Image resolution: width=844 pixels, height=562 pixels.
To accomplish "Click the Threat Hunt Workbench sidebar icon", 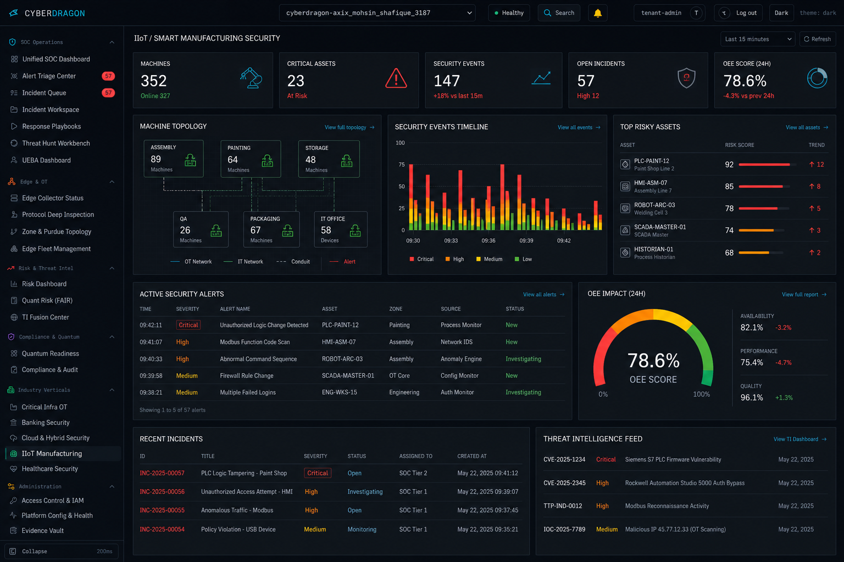I will pos(14,143).
